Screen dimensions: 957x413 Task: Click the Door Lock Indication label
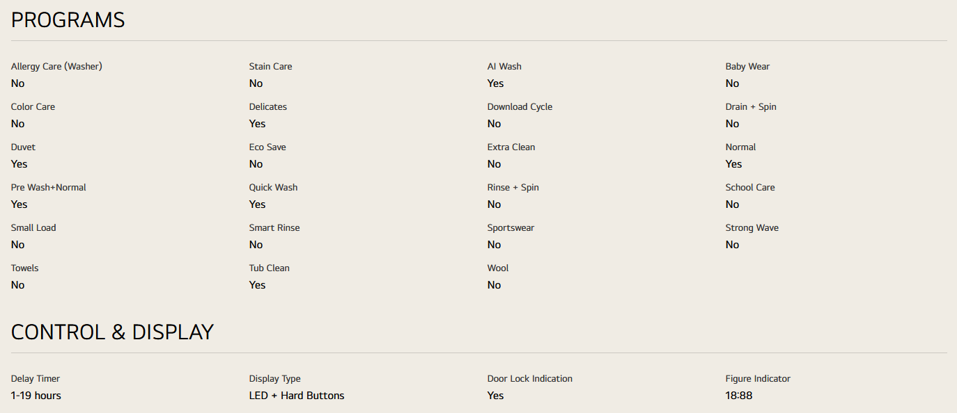coord(530,379)
